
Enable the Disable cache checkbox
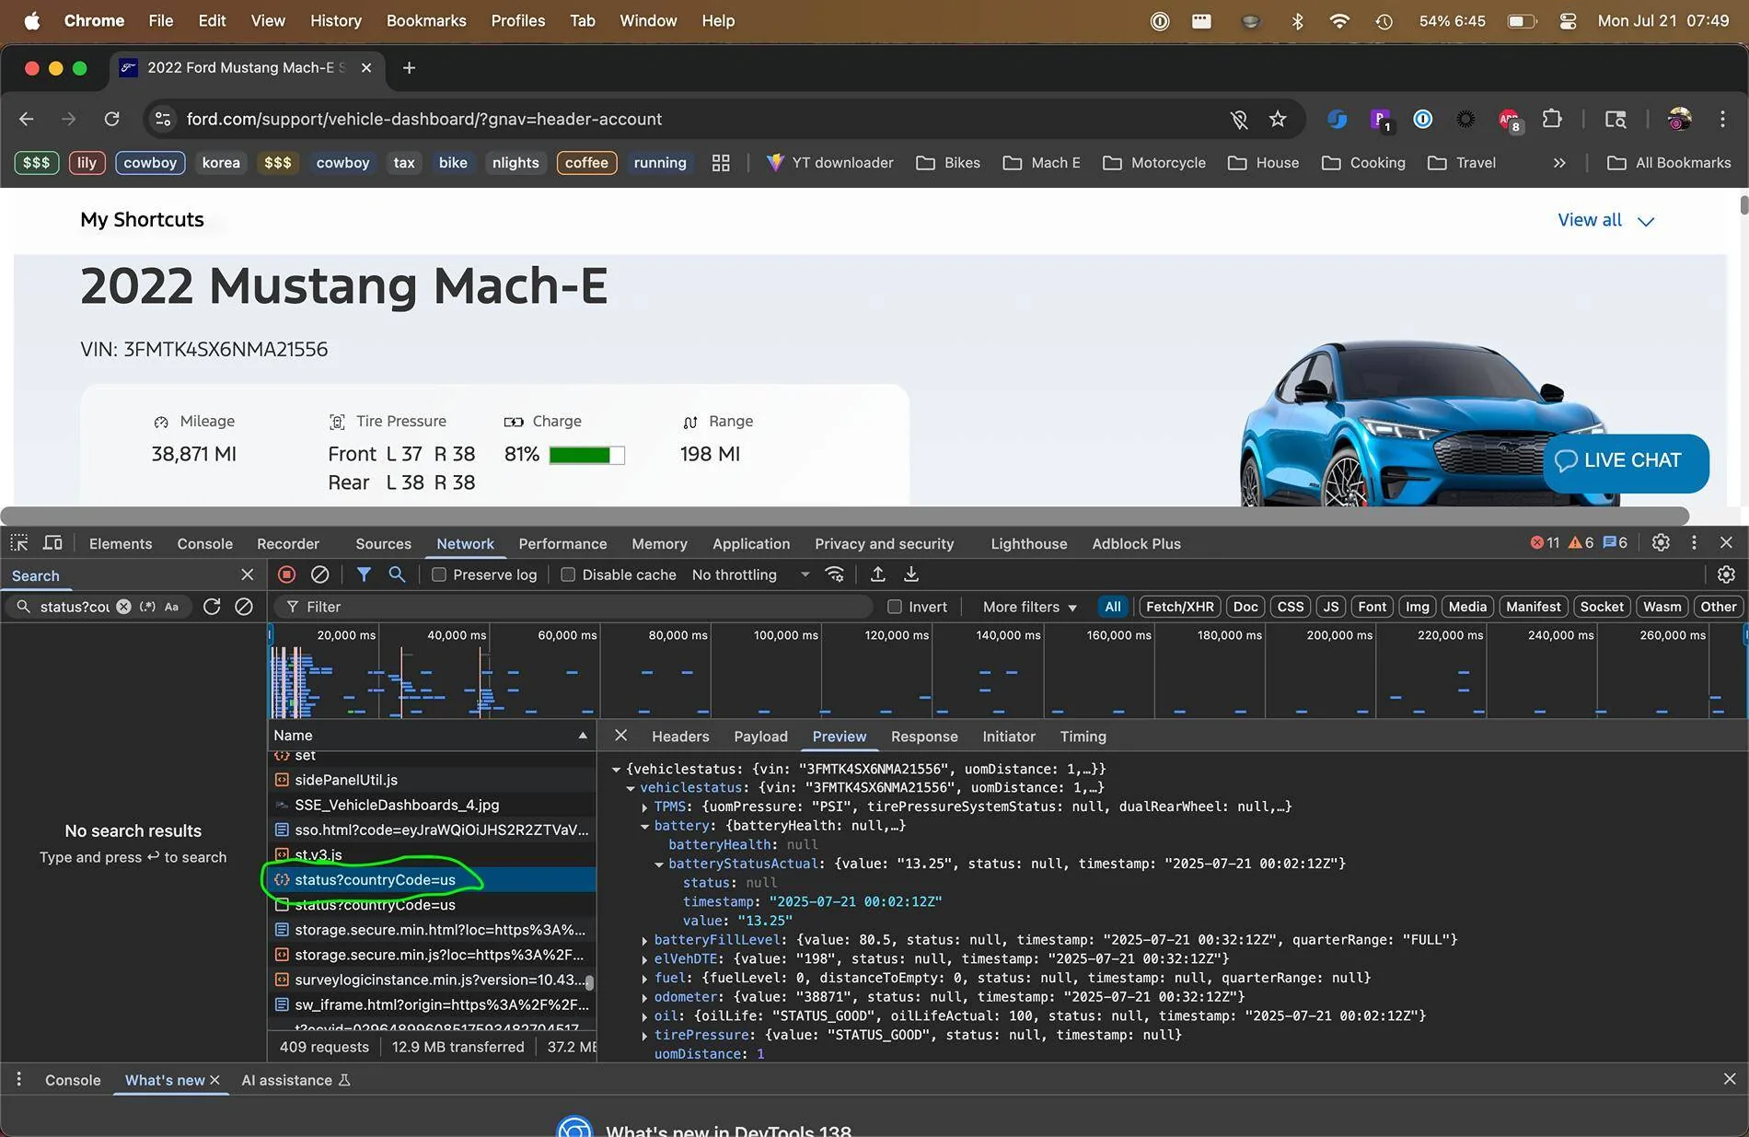point(568,574)
